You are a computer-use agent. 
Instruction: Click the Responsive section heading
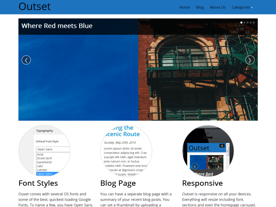pos(202,183)
